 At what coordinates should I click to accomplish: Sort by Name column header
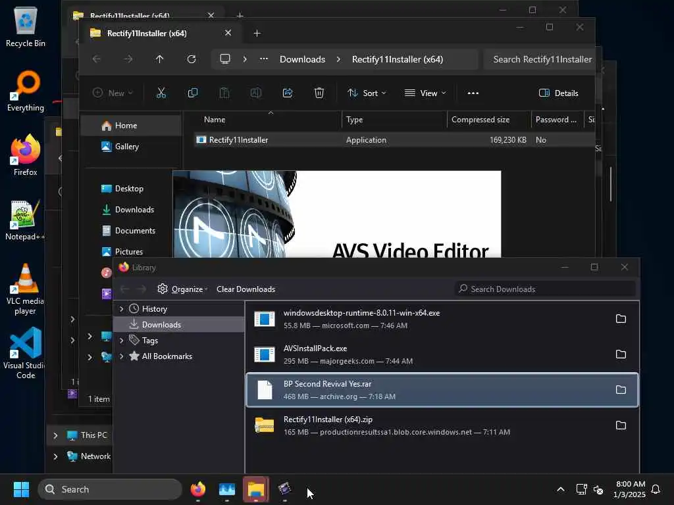(x=215, y=120)
